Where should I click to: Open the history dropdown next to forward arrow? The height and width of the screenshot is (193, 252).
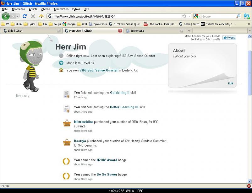click(x=18, y=16)
